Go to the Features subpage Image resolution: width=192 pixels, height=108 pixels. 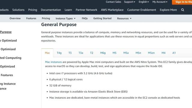pyautogui.click(x=31, y=18)
